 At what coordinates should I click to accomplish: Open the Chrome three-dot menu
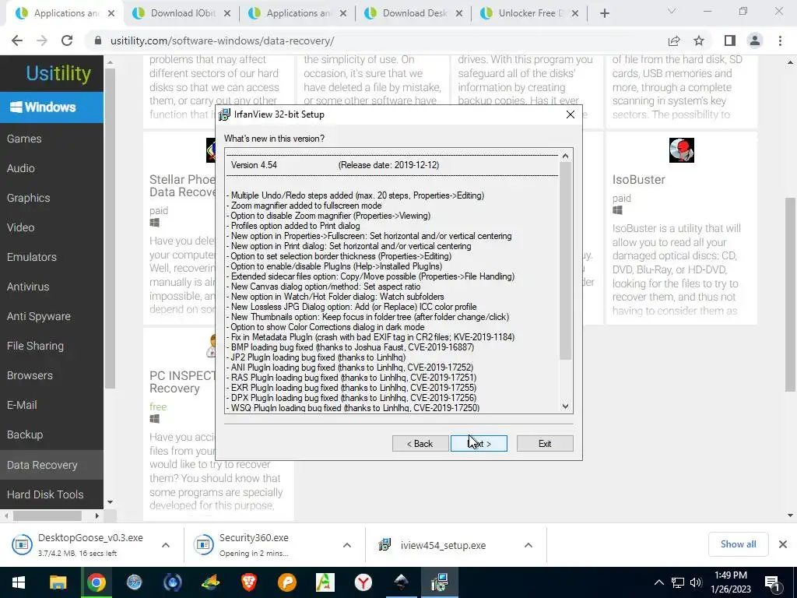coord(780,40)
